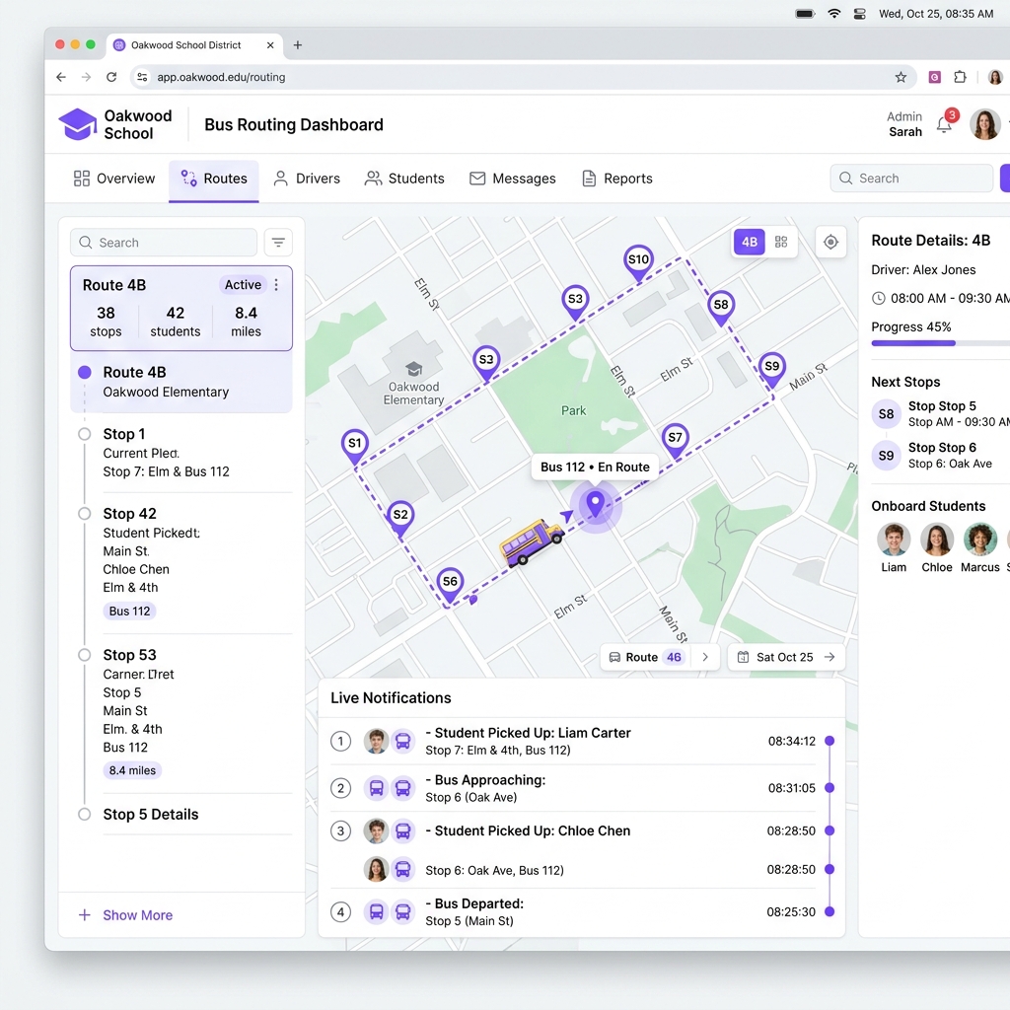Click the 8.4 miles tag under Stop 53
This screenshot has width=1010, height=1010.
(x=132, y=770)
